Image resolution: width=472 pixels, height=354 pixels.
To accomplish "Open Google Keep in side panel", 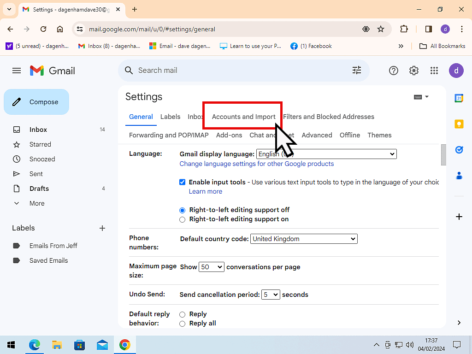I will (x=459, y=124).
